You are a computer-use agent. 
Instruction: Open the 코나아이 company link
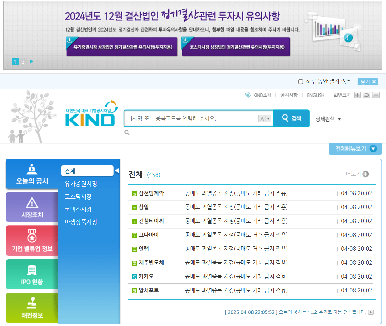click(149, 235)
